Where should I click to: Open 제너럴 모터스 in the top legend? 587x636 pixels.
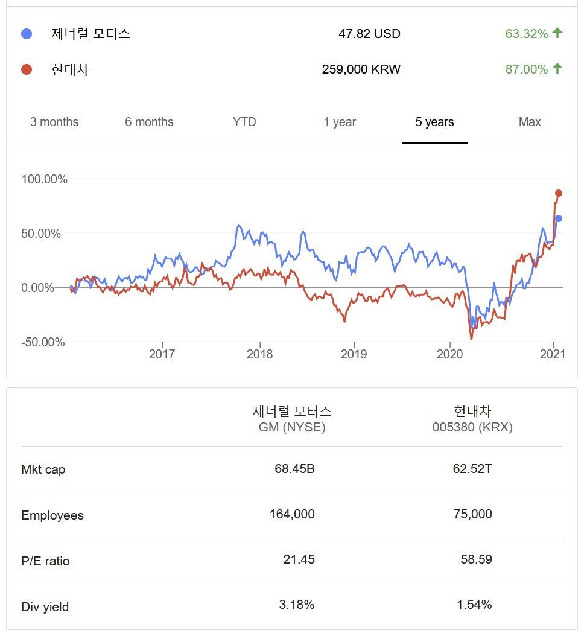tap(91, 34)
